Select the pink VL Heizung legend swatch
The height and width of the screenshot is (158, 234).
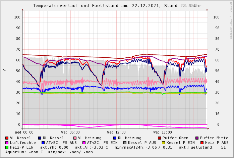click(75, 138)
